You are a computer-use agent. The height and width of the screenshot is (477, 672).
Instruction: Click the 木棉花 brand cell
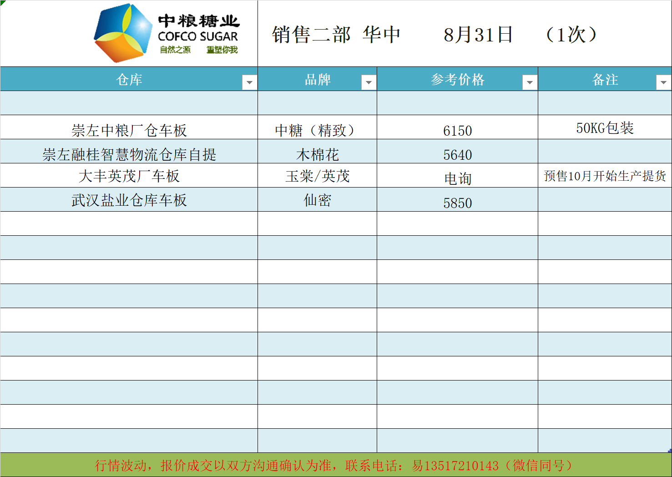click(317, 154)
